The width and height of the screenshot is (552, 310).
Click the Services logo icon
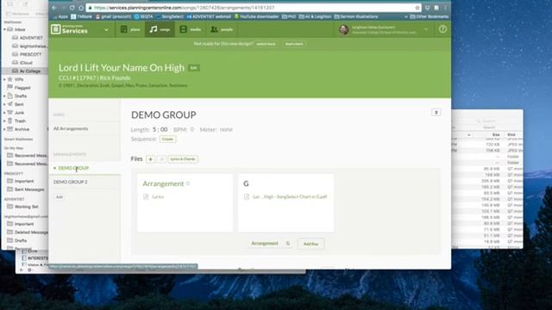pyautogui.click(x=55, y=29)
